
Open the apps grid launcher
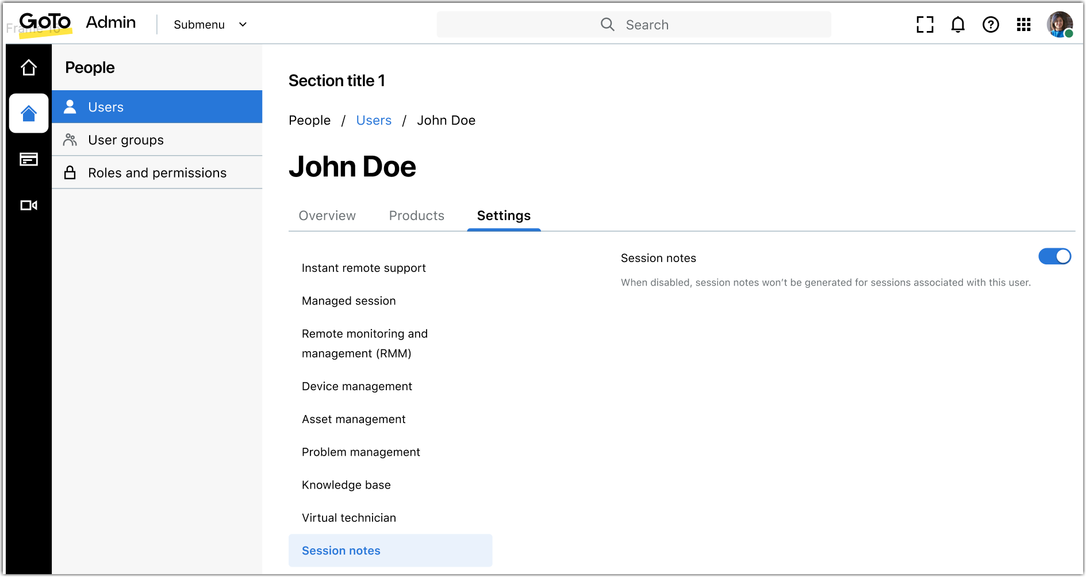(x=1023, y=25)
